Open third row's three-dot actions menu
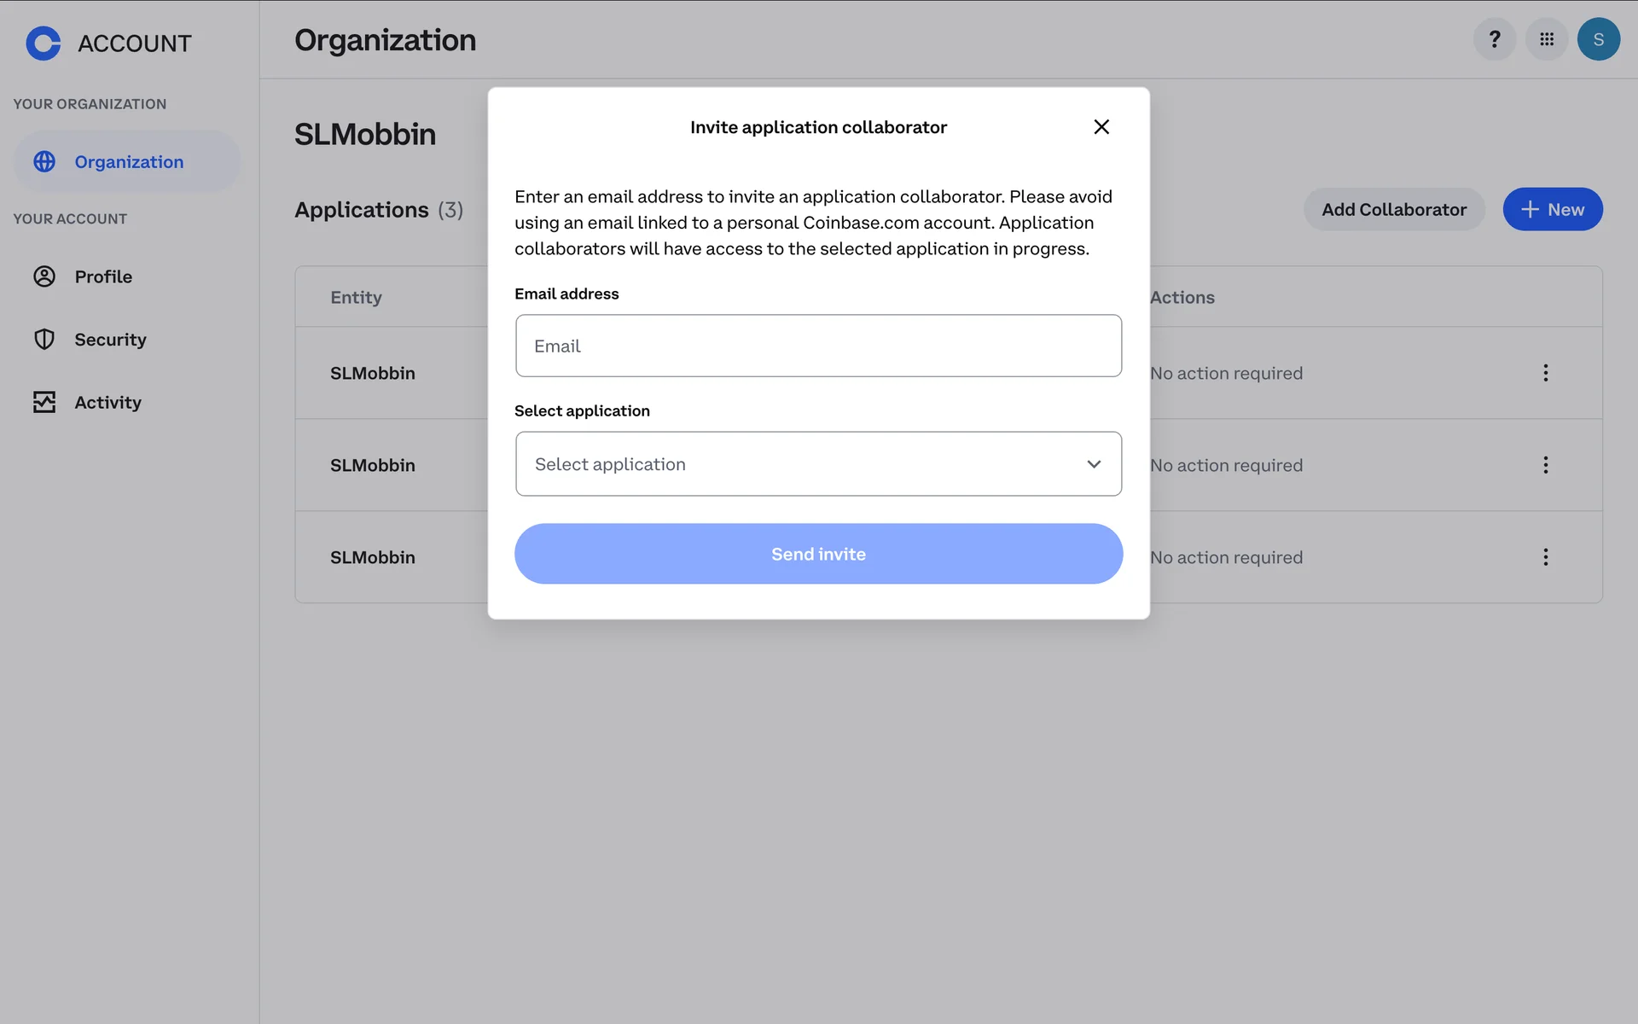 1545,557
